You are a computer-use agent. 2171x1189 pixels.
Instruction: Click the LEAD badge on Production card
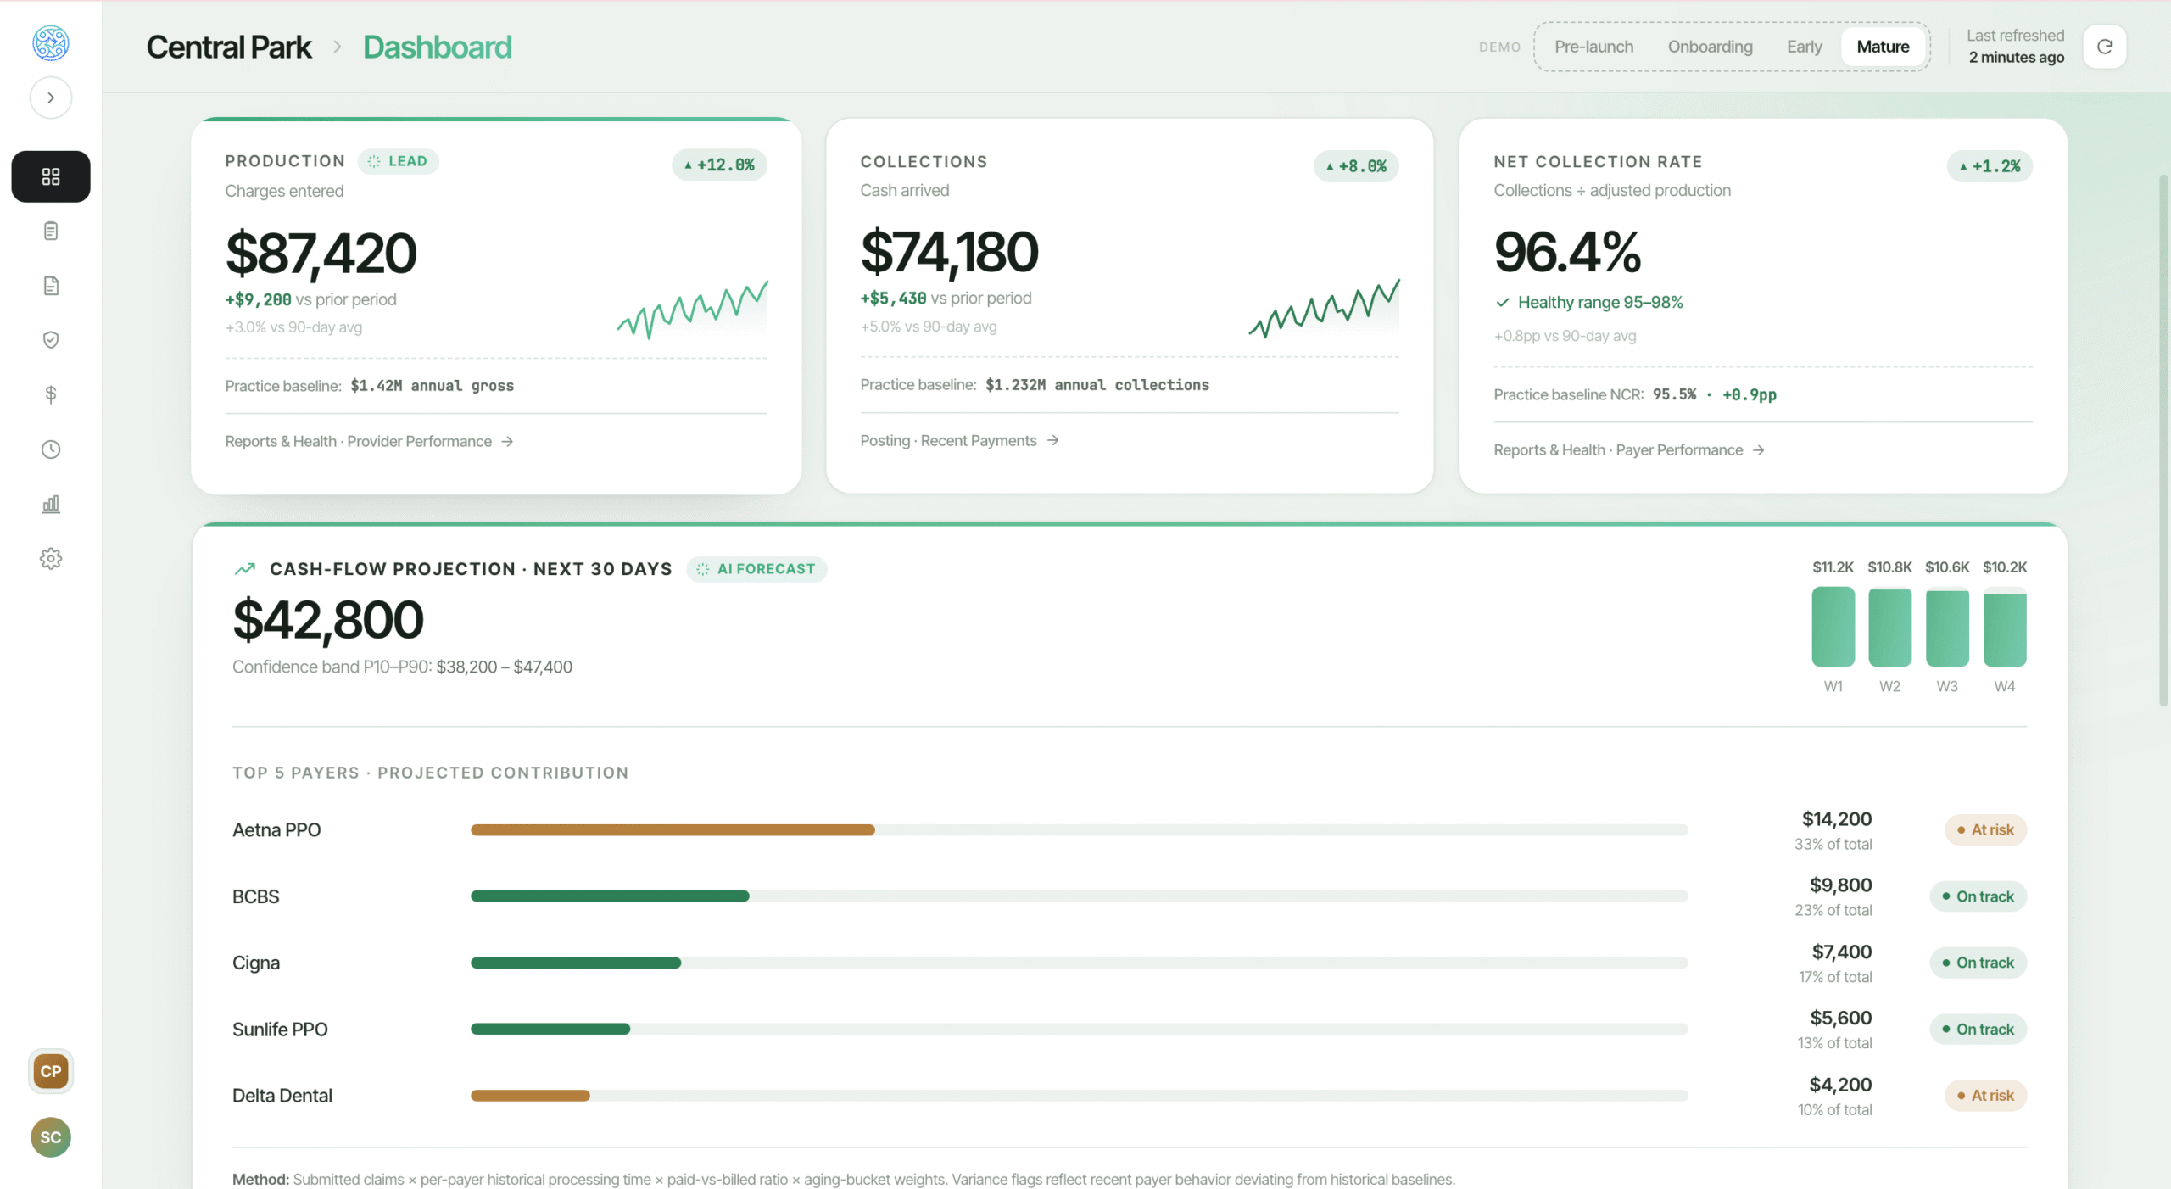pos(399,161)
